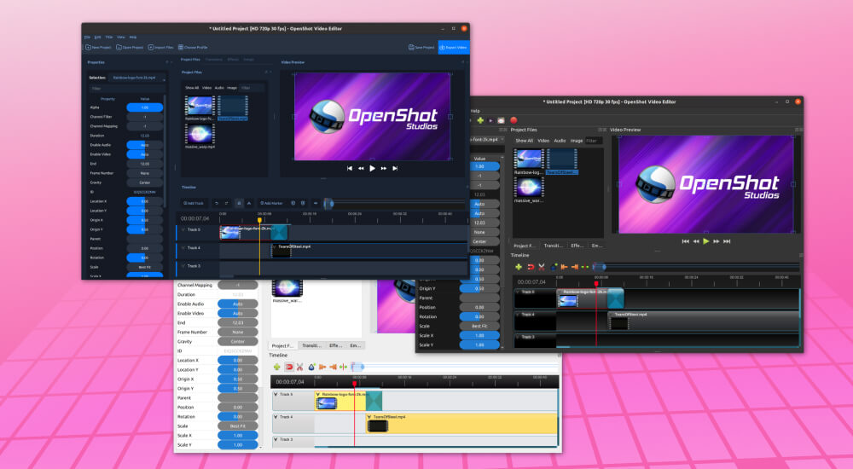This screenshot has width=853, height=469.
Task: Click the green play button in the dark-themed preview
Action: [x=706, y=241]
